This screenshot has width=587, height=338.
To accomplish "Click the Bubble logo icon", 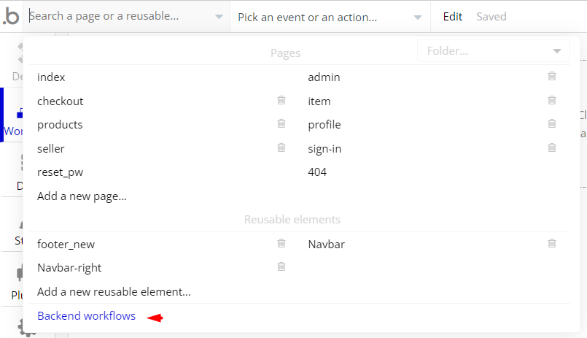I will click(x=11, y=17).
